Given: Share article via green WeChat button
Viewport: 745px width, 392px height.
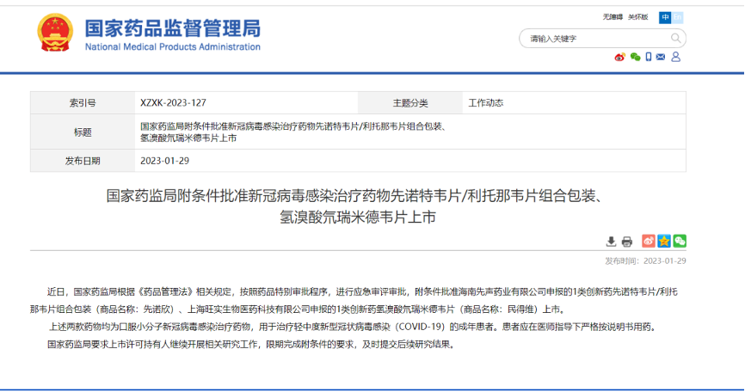Looking at the screenshot, I should [x=680, y=241].
